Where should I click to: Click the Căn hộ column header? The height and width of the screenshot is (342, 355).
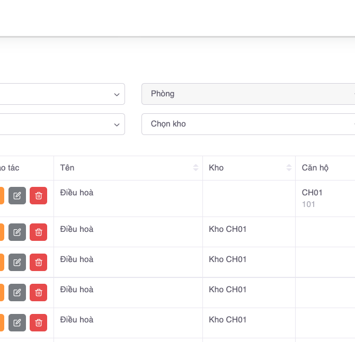point(315,168)
